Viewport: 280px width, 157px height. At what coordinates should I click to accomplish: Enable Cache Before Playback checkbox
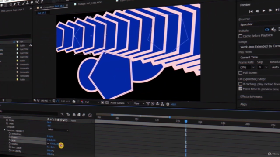coord(240,36)
